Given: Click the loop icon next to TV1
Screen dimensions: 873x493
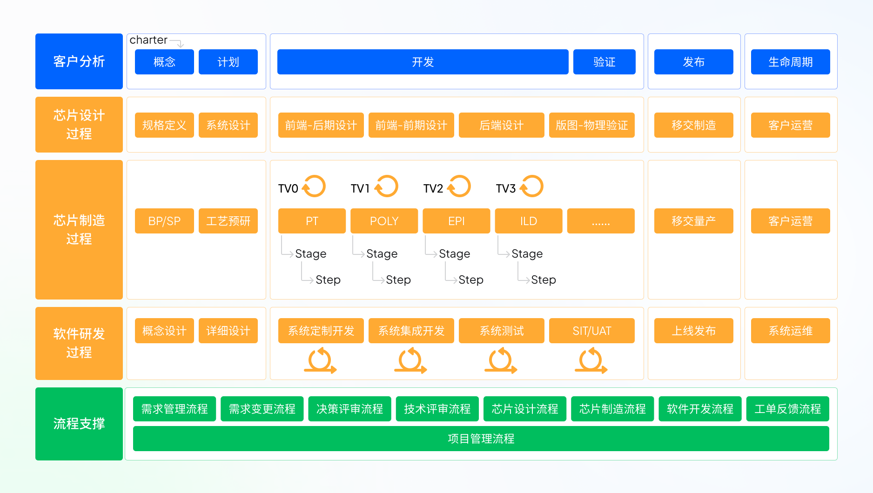Looking at the screenshot, I should pyautogui.click(x=387, y=187).
